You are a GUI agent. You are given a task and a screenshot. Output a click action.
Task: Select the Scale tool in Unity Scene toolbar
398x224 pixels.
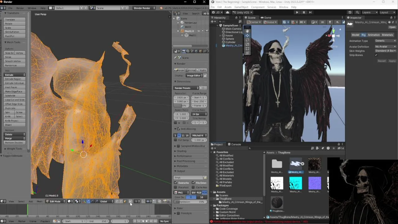tap(247, 44)
